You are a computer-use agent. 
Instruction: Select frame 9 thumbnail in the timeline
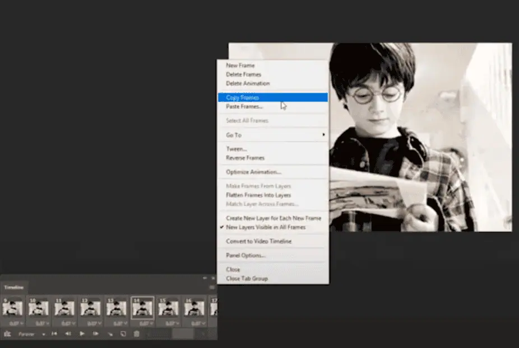click(12, 308)
